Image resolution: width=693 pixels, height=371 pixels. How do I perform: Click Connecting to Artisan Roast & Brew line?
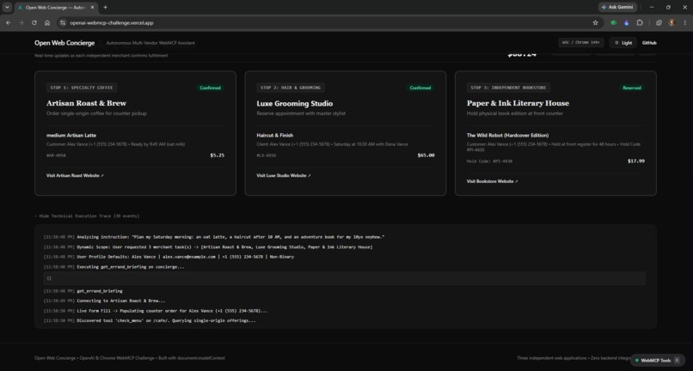[x=104, y=301]
